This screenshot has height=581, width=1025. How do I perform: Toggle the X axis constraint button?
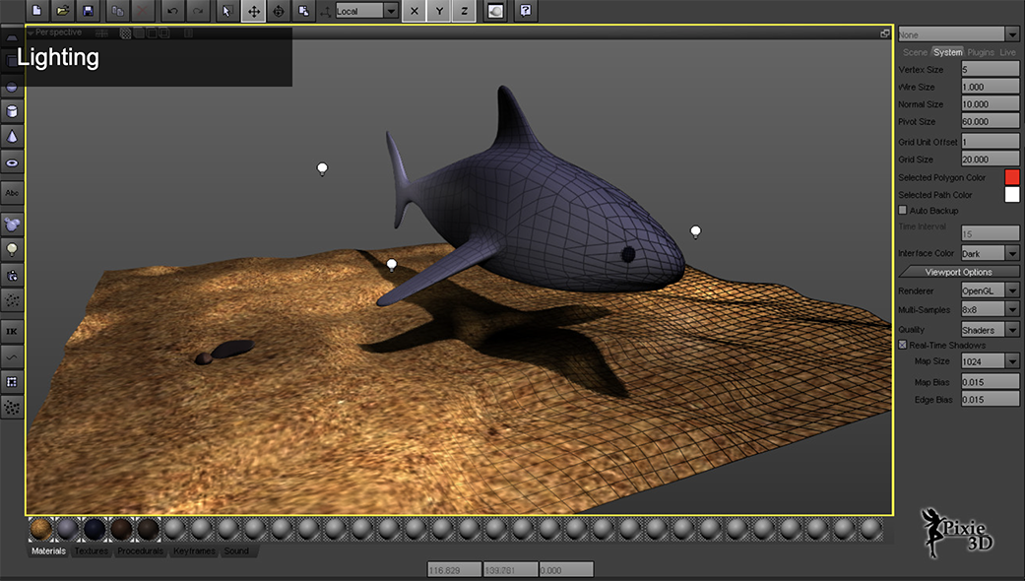[414, 11]
